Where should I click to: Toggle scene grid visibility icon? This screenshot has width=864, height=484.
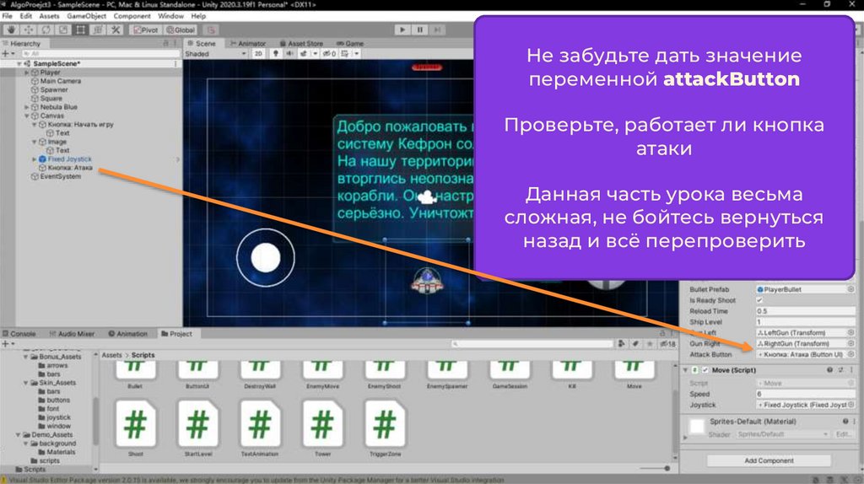(345, 53)
